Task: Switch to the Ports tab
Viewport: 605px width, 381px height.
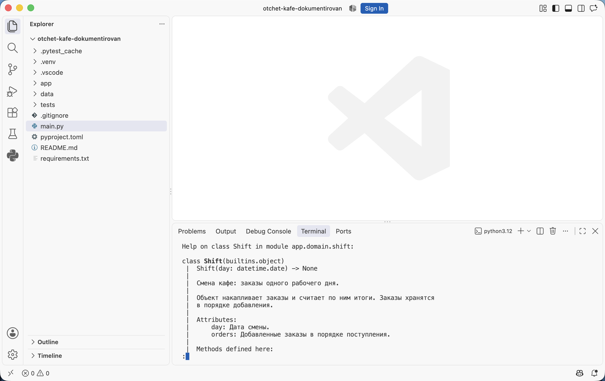Action: (x=343, y=231)
